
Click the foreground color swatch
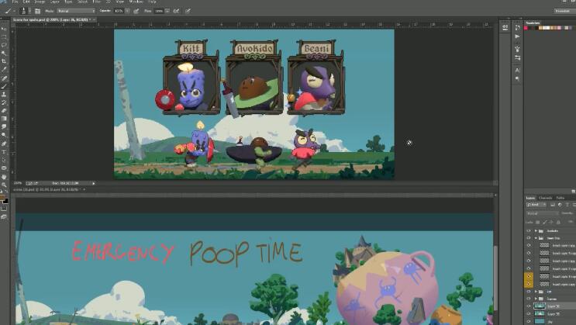(2, 198)
